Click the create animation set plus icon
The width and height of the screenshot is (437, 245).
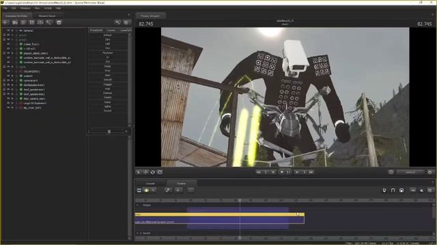click(x=5, y=22)
